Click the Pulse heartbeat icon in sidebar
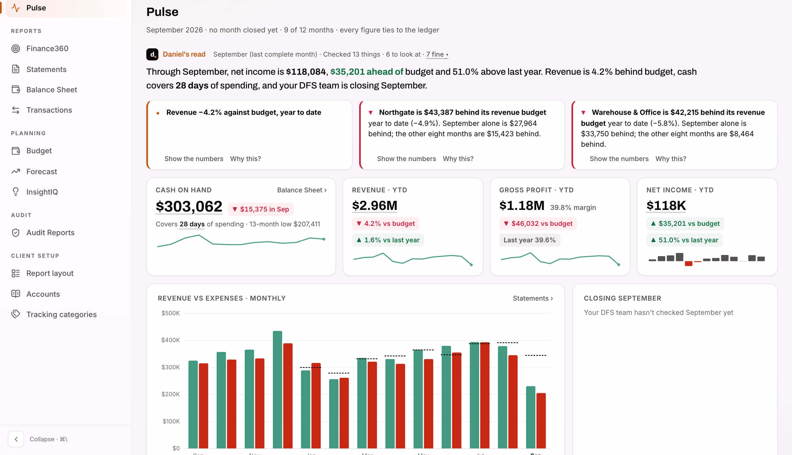 pos(16,8)
